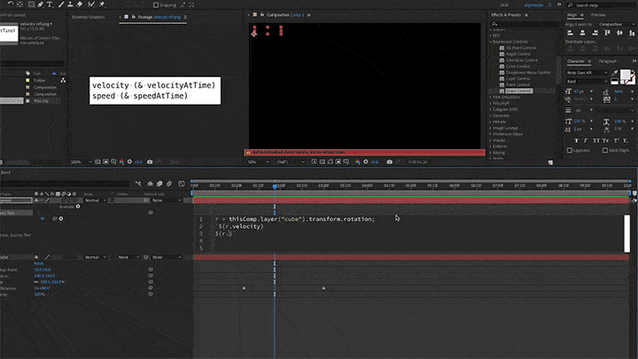This screenshot has height=359, width=638.
Task: Switch to the Paragraph panel tab
Action: [608, 61]
